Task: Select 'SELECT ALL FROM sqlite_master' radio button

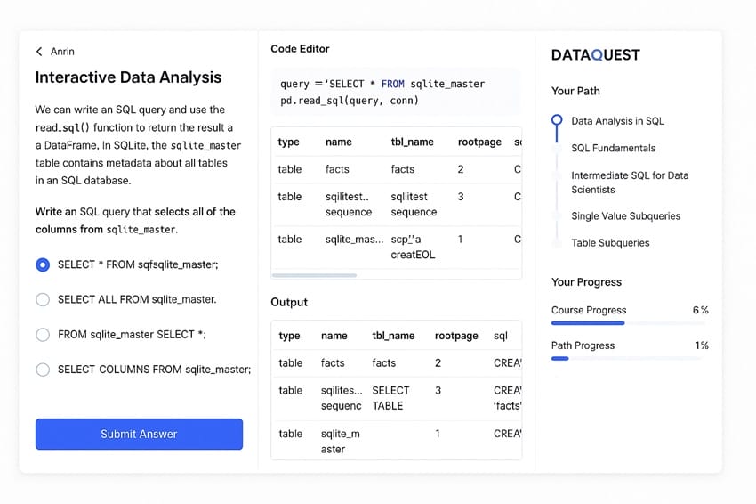Action: (x=43, y=299)
